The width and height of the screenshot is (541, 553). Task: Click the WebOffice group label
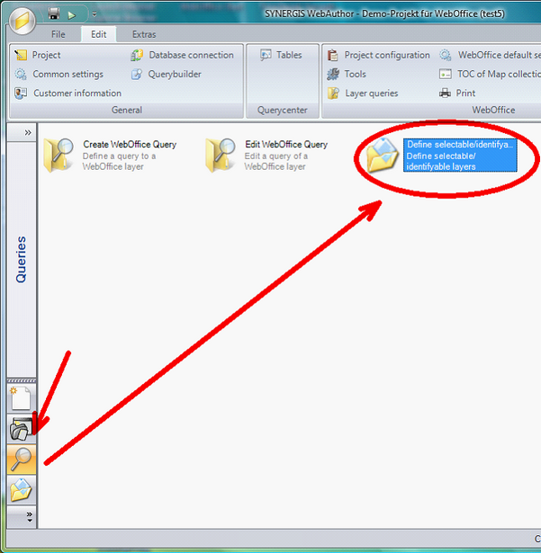pos(493,110)
